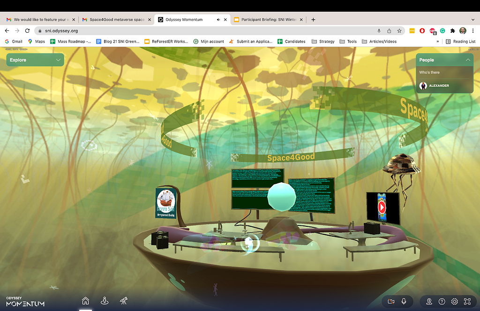The image size is (480, 311).
Task: View site info via the lock icon
Action: [x=40, y=30]
